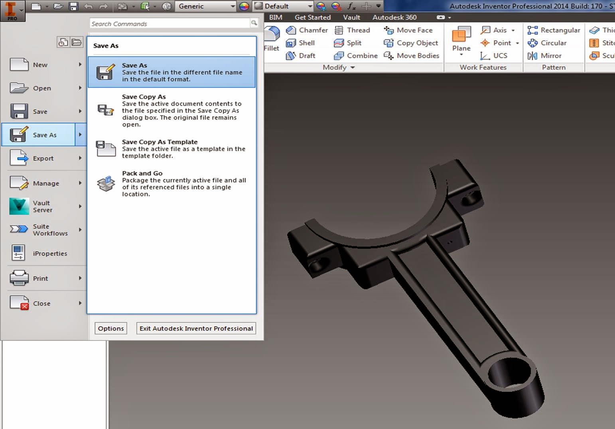This screenshot has width=615, height=429.
Task: Open the fx Parameters icon
Action: (351, 6)
